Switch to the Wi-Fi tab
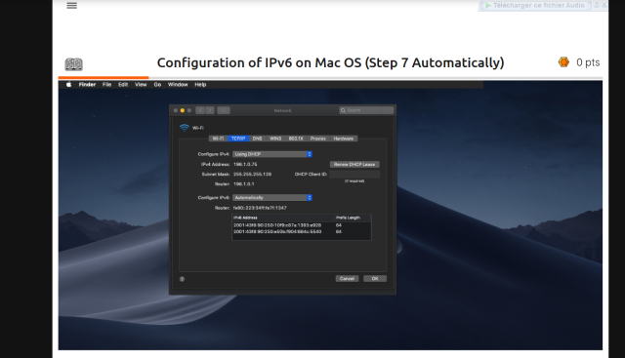This screenshot has width=625, height=358. pyautogui.click(x=218, y=139)
